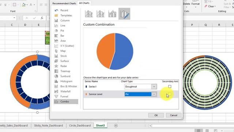234x132 pixels.
Task: Open Chart Type dropdown arrow for Series1
Action: [154, 87]
